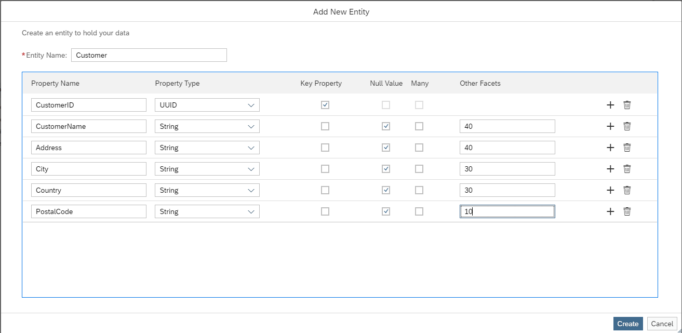682x333 pixels.
Task: Delete the PostalCode property via trash icon
Action: (627, 211)
